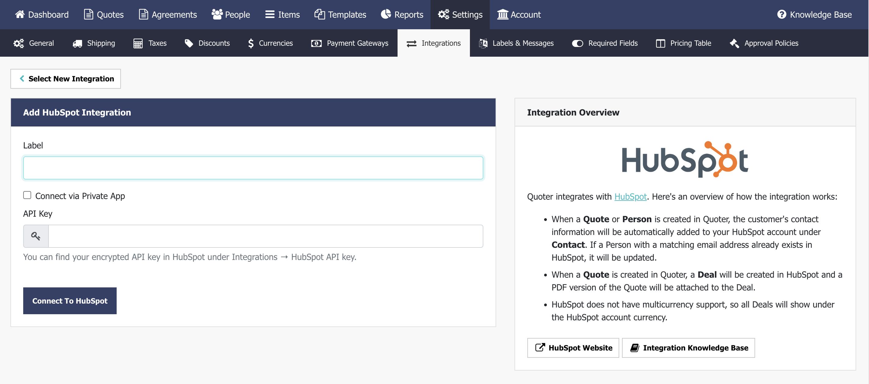Click the back chevron on Select New Integration

[x=22, y=79]
